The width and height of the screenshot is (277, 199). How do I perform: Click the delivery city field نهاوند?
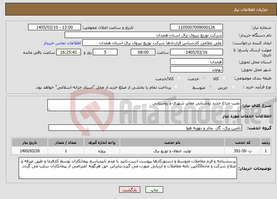(196, 69)
